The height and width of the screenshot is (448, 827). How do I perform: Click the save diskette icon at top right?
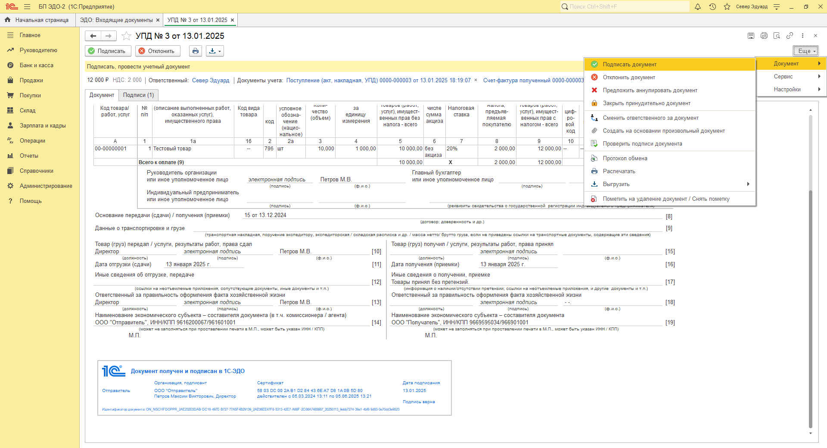click(751, 36)
